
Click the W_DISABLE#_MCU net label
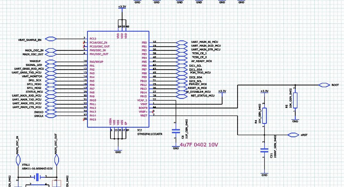(198, 92)
